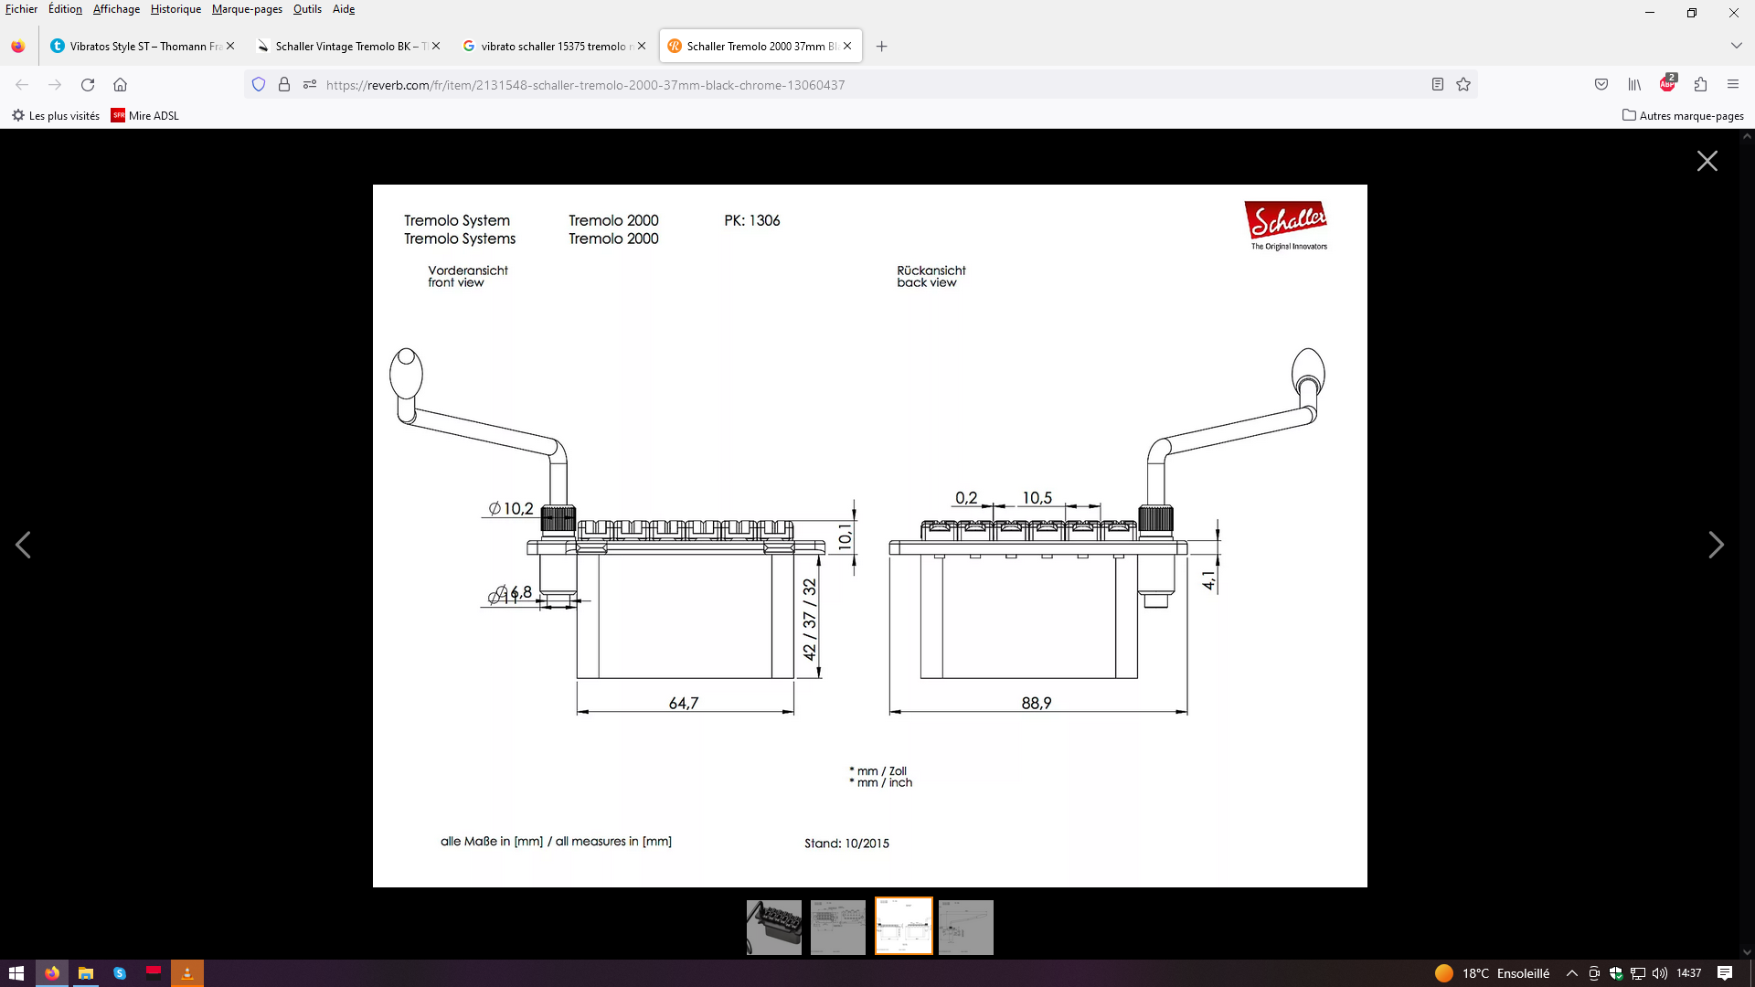Open tracking protection shield panel
Image resolution: width=1755 pixels, height=987 pixels.
click(x=259, y=84)
